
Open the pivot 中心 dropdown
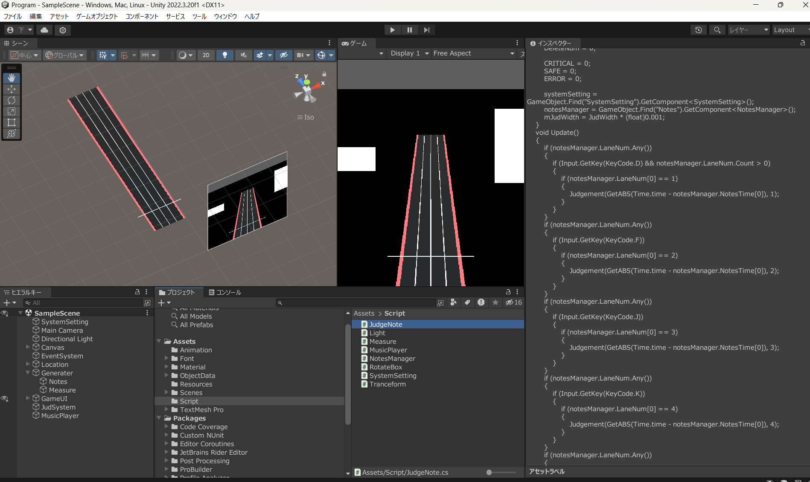pos(25,55)
